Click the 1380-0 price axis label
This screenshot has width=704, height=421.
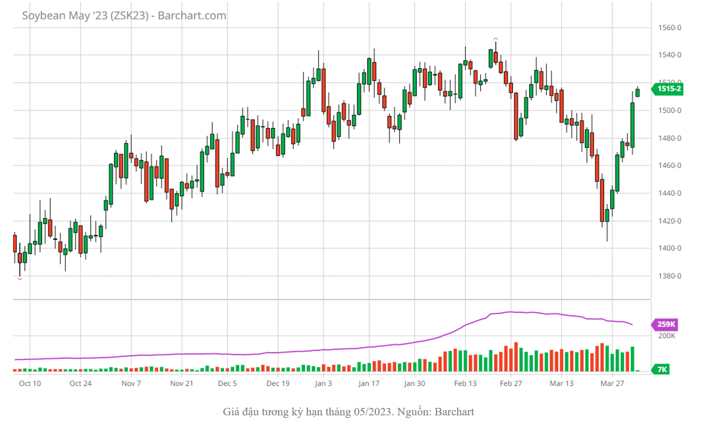670,276
